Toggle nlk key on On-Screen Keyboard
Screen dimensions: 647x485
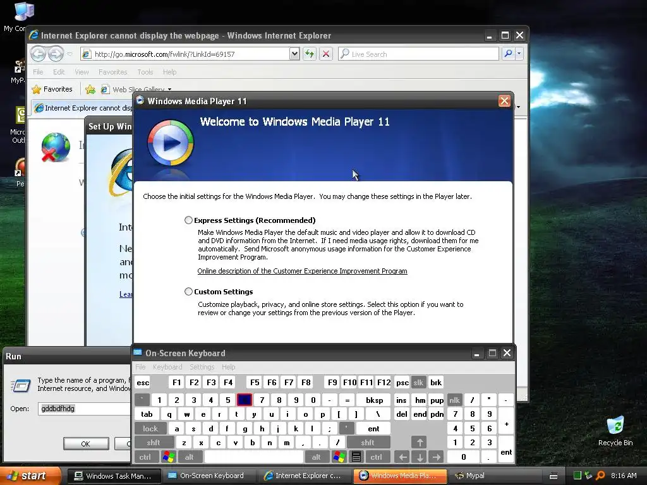click(x=454, y=400)
